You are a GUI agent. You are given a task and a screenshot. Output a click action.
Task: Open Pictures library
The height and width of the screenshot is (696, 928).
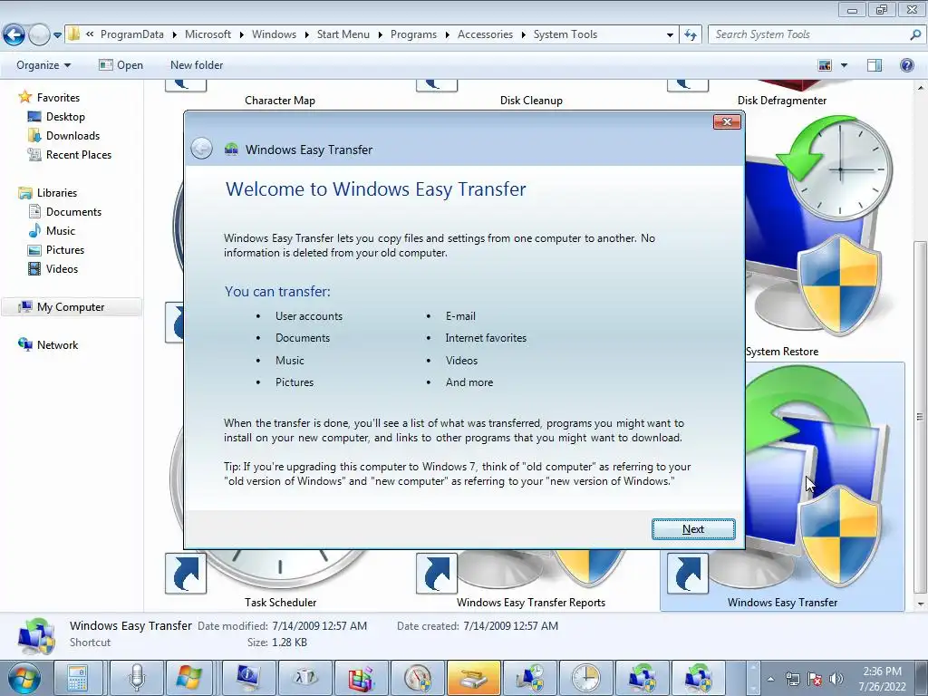coord(65,250)
